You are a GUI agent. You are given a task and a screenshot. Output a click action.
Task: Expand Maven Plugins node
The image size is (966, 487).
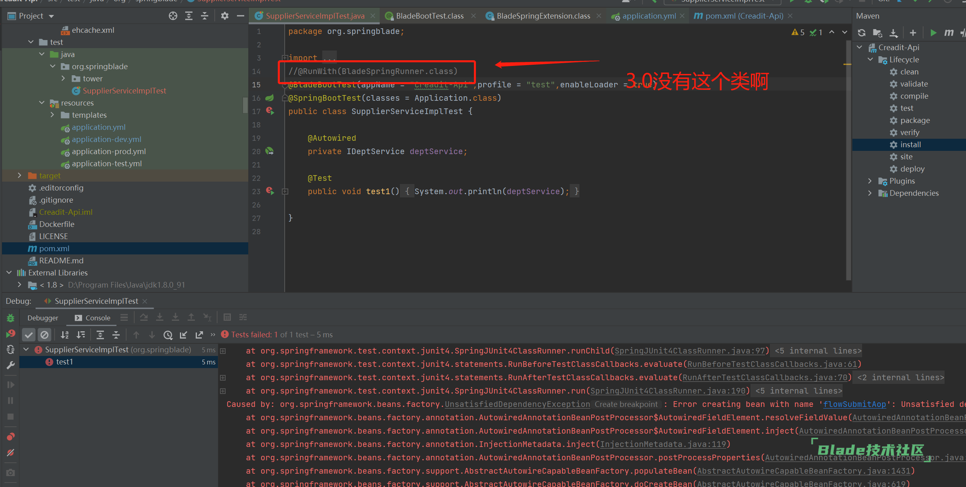870,181
